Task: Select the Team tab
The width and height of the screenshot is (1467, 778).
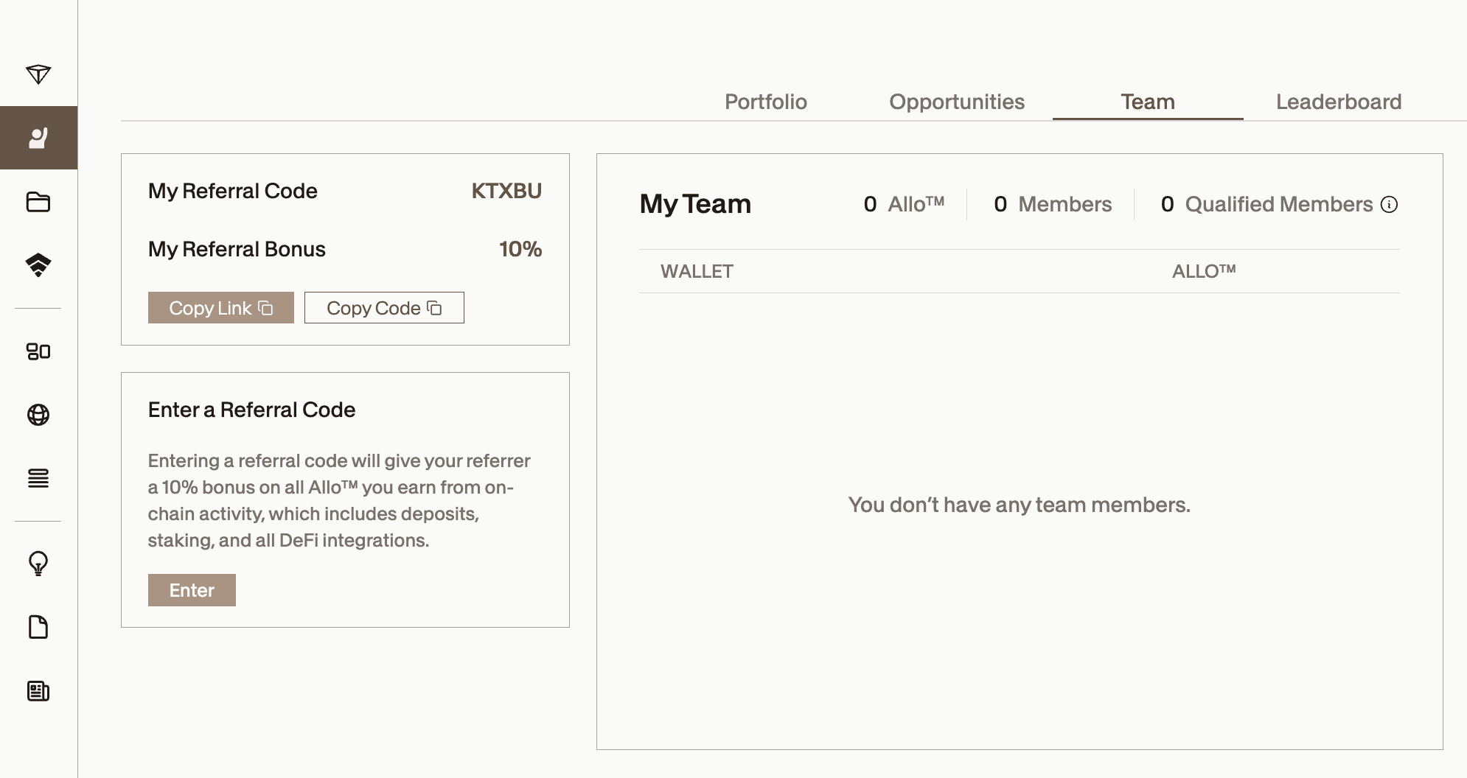Action: click(1147, 102)
